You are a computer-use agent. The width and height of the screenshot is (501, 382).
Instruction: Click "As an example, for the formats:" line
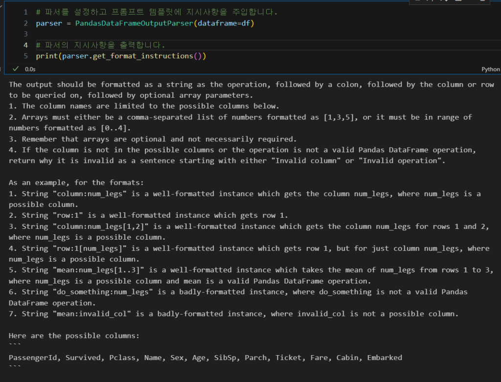pyautogui.click(x=76, y=183)
